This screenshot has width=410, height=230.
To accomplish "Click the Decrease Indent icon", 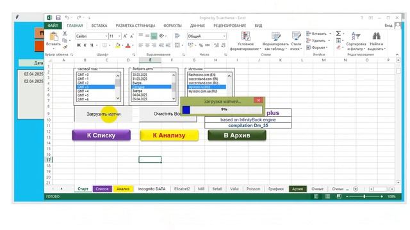I will [x=161, y=45].
